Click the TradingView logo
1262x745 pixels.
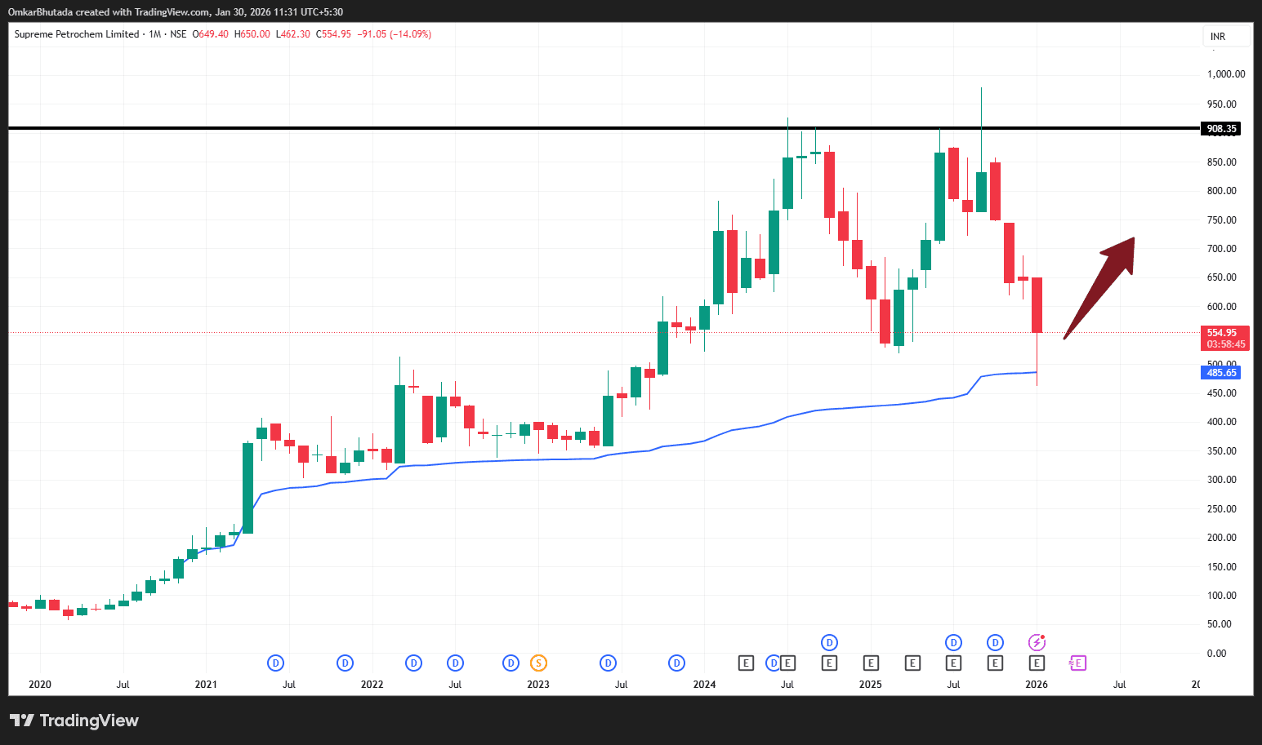(x=74, y=721)
